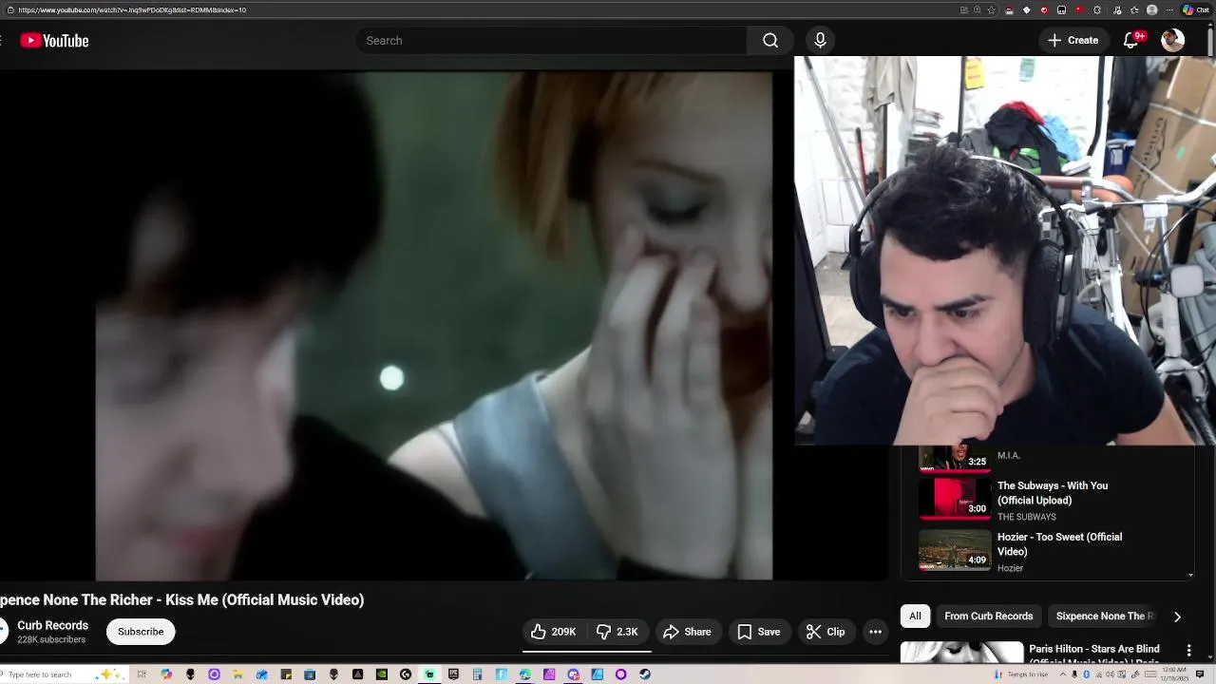Create a Clip of the video
The width and height of the screenshot is (1216, 684).
click(x=826, y=632)
